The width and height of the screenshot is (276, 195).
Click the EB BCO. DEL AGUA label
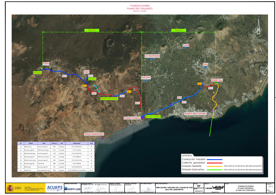109,98
